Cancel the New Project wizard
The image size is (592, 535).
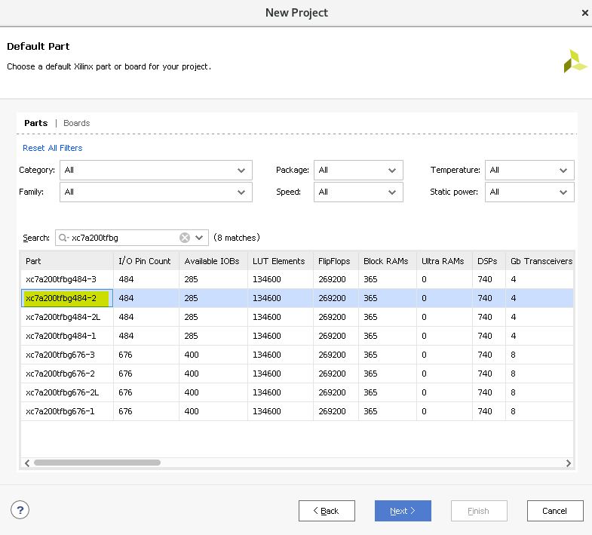click(x=555, y=511)
